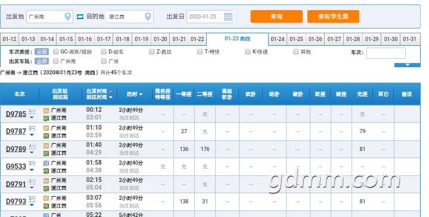Click terminal station icon in D9793 row
Viewport: 429px width, 217px height.
(x=46, y=206)
